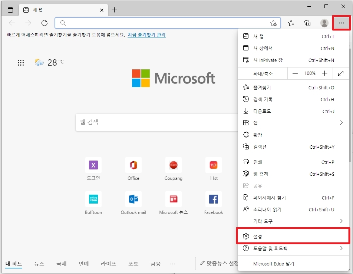The height and width of the screenshot is (274, 353).
Task: Decrease zoom with the minus button
Action: coord(295,73)
